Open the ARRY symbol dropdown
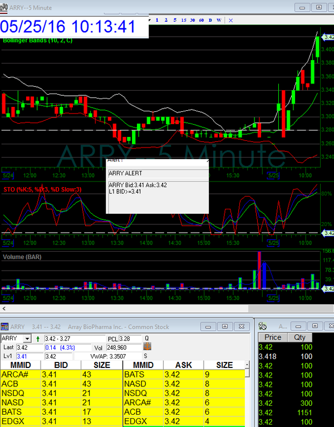 (27, 338)
